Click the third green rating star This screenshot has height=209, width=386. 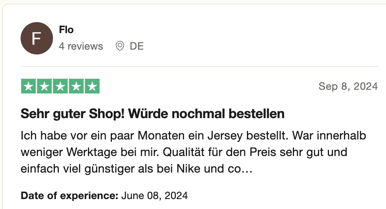click(x=60, y=86)
